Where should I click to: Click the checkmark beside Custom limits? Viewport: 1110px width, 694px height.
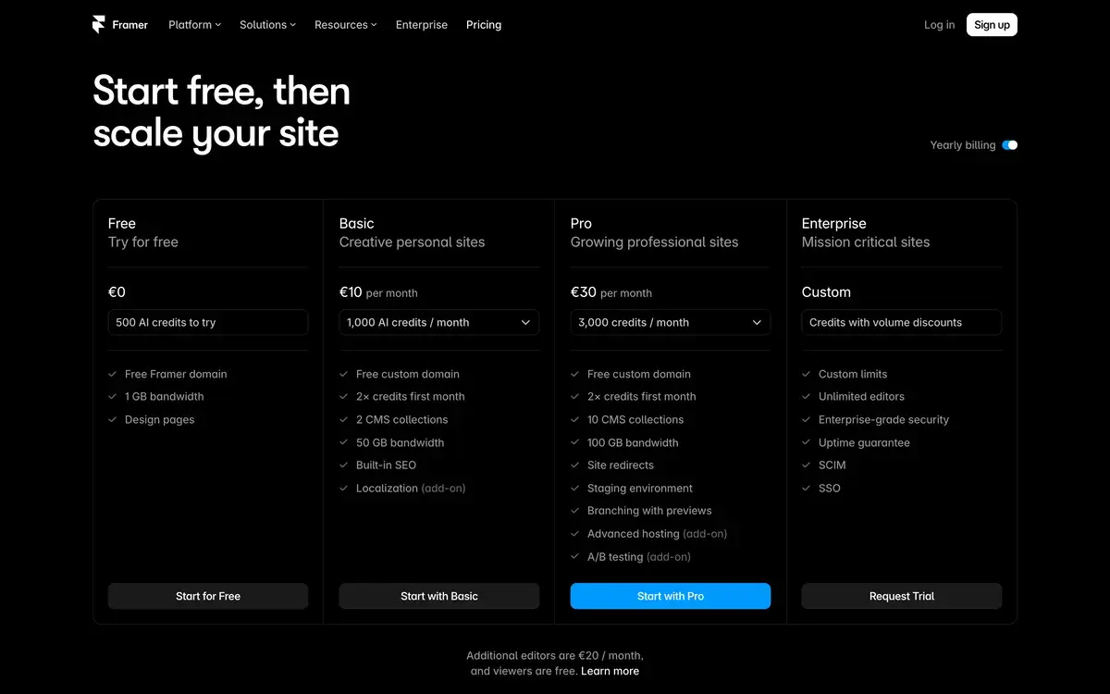(x=807, y=374)
